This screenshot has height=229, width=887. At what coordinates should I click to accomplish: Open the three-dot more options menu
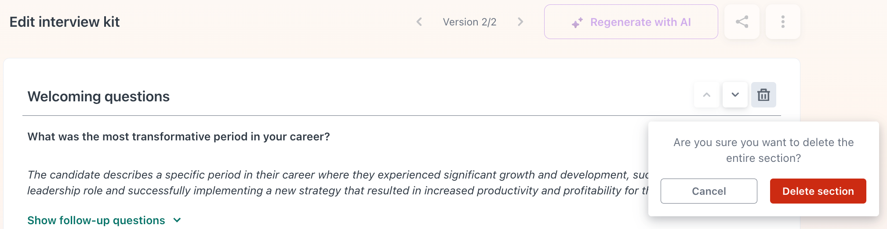783,22
